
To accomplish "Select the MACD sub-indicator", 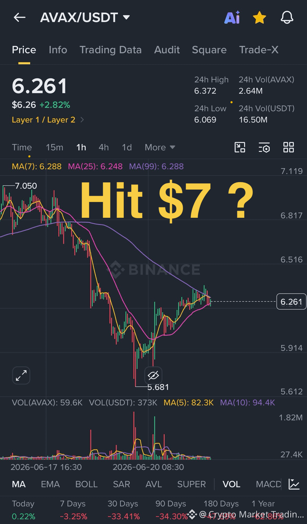I will 268,484.
